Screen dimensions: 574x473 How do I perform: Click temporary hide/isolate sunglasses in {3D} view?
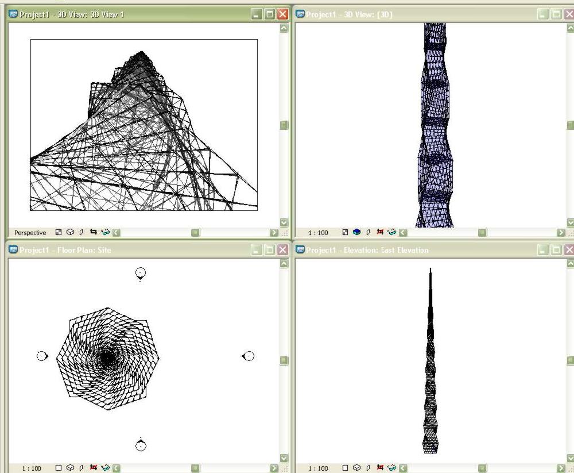click(391, 232)
